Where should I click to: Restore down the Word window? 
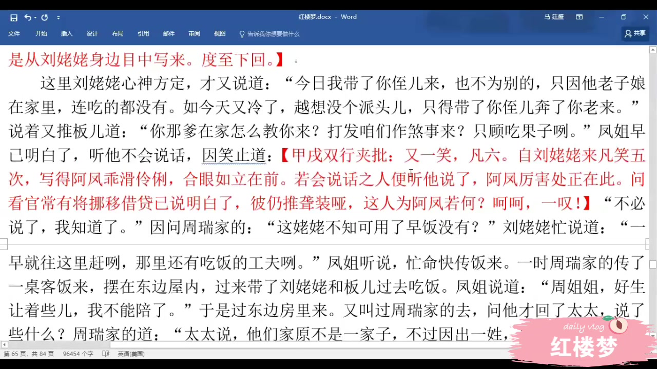click(x=624, y=17)
